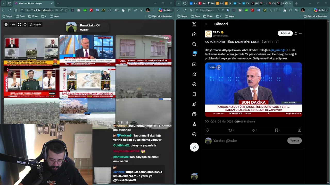Screen dimensions: 330x185
Task: Open Sosyal folder in right browser
Action: (182, 16)
